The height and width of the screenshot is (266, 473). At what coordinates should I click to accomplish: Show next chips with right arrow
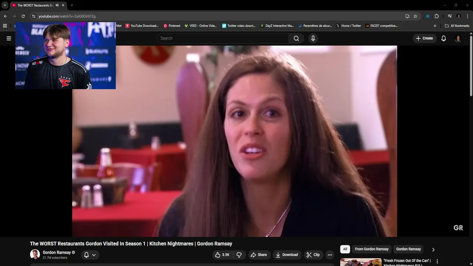coord(433,249)
